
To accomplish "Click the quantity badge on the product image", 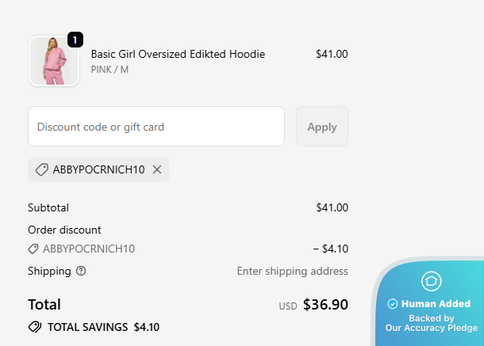I will pos(75,40).
